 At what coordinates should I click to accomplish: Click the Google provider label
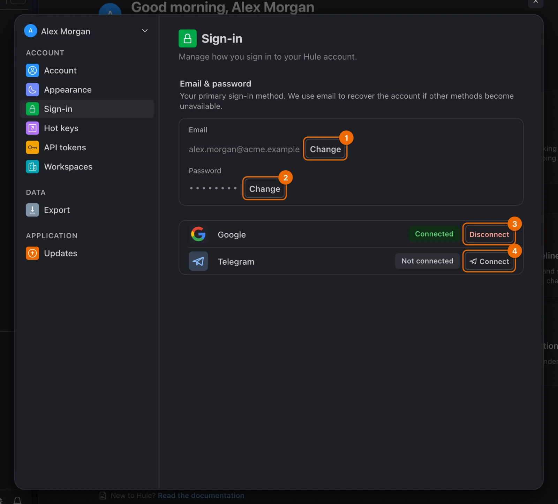click(x=232, y=235)
